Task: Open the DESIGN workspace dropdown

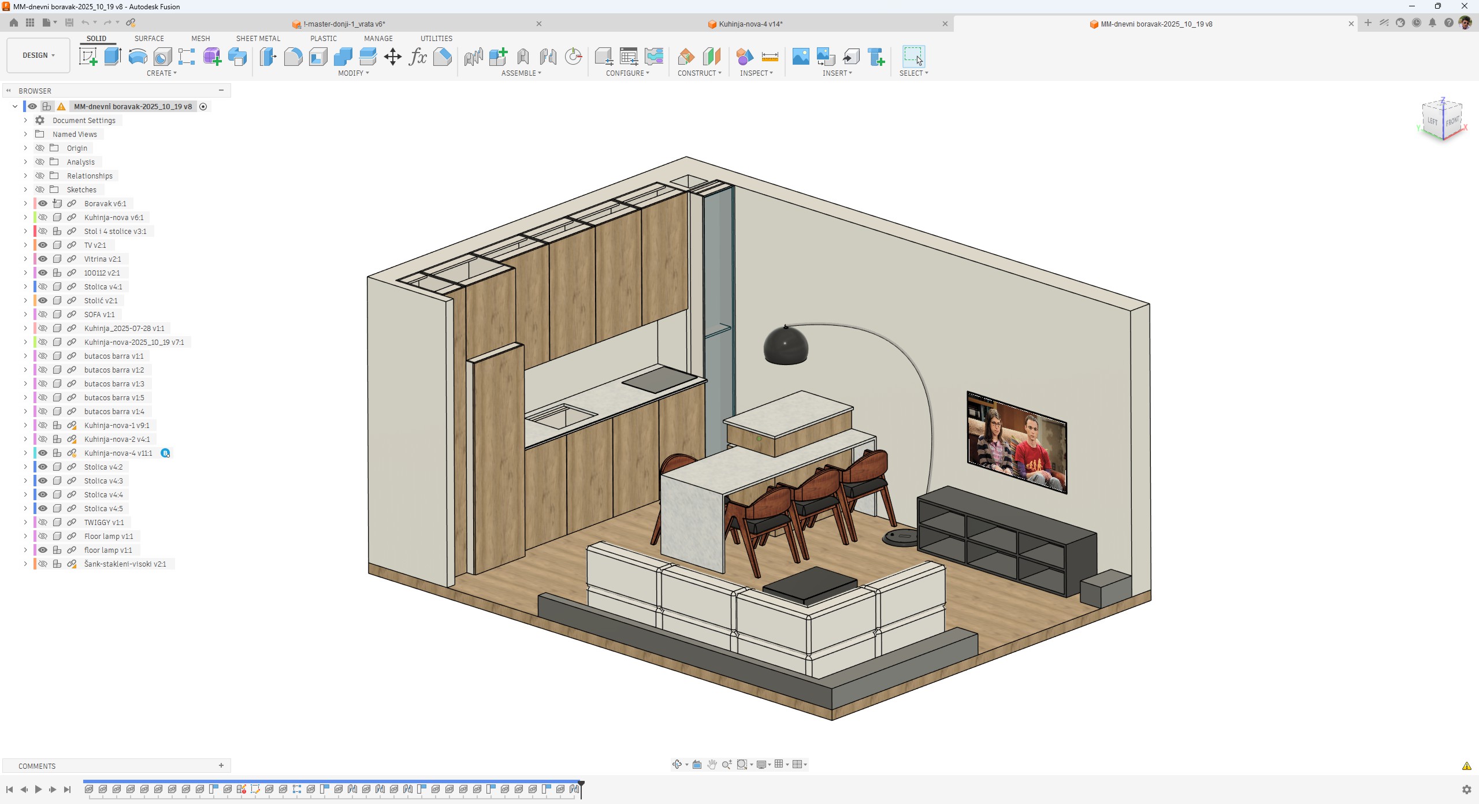Action: 38,55
